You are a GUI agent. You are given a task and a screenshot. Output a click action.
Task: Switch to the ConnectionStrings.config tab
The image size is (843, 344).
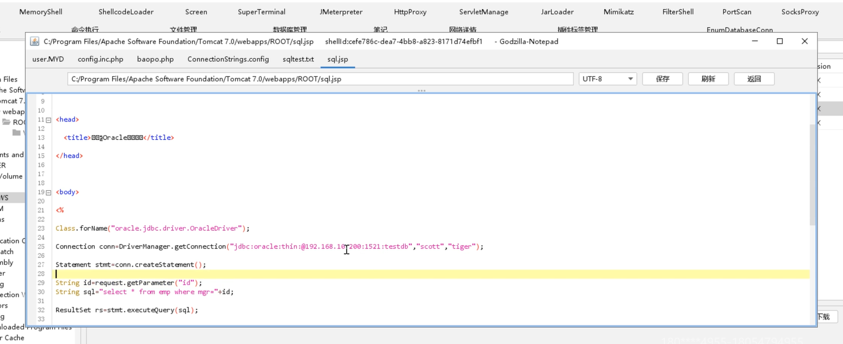point(228,59)
